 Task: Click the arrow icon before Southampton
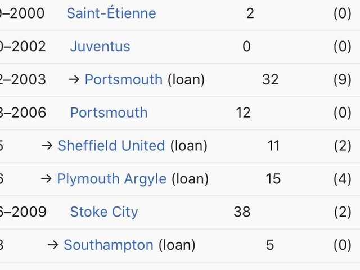[53, 245]
